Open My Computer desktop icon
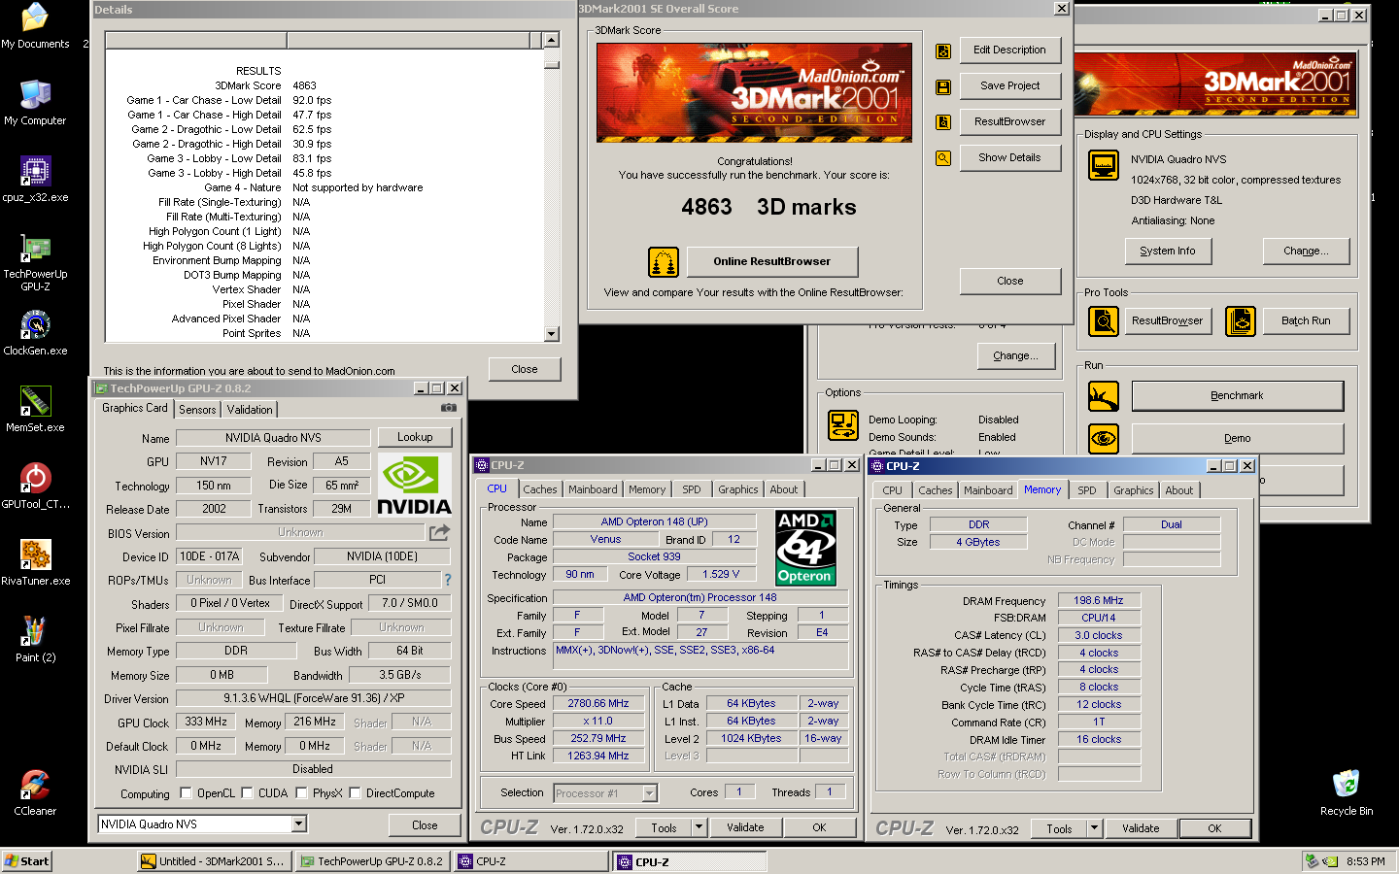Image resolution: width=1399 pixels, height=874 pixels. click(x=35, y=103)
